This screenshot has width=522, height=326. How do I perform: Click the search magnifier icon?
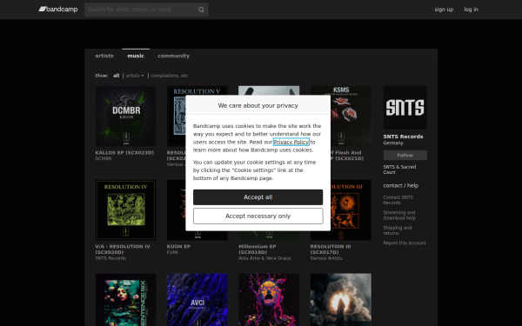coord(201,10)
